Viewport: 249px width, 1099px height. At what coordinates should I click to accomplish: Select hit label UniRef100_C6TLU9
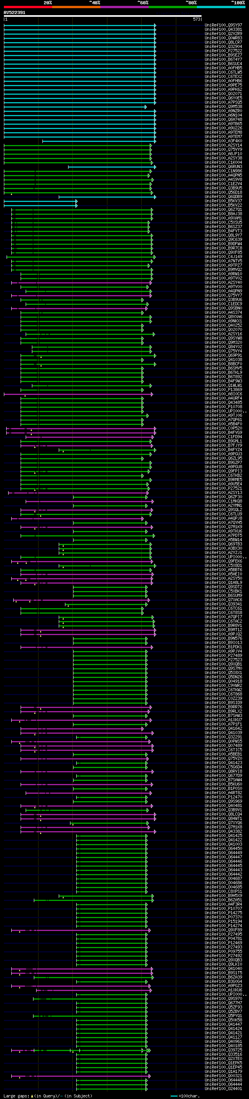(223, 514)
